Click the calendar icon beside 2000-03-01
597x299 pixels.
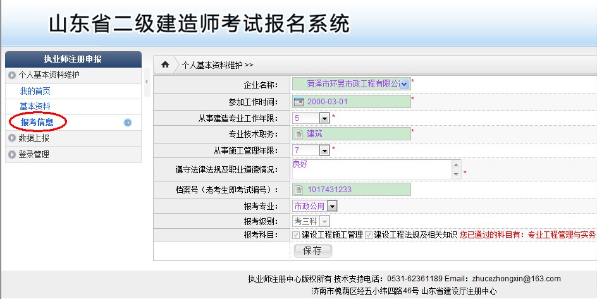pos(299,102)
